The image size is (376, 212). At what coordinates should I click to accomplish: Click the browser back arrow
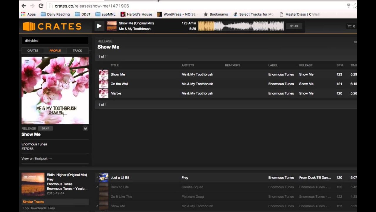click(24, 6)
